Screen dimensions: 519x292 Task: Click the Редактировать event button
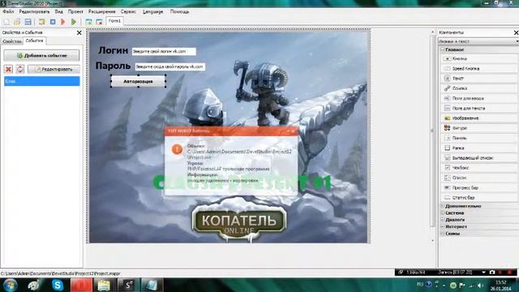[x=54, y=69]
